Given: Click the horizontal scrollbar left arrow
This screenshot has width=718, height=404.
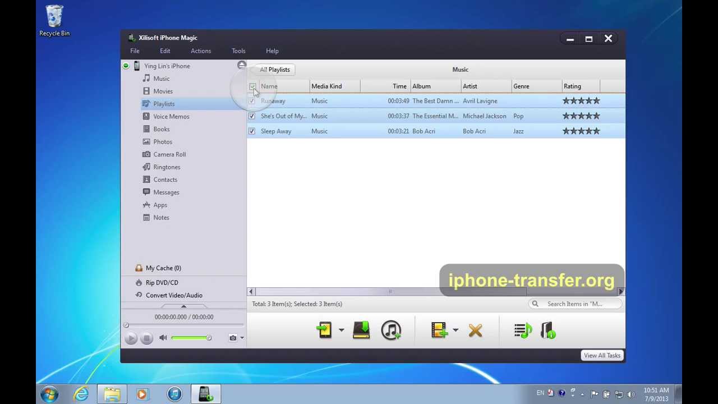Looking at the screenshot, I should 251,292.
